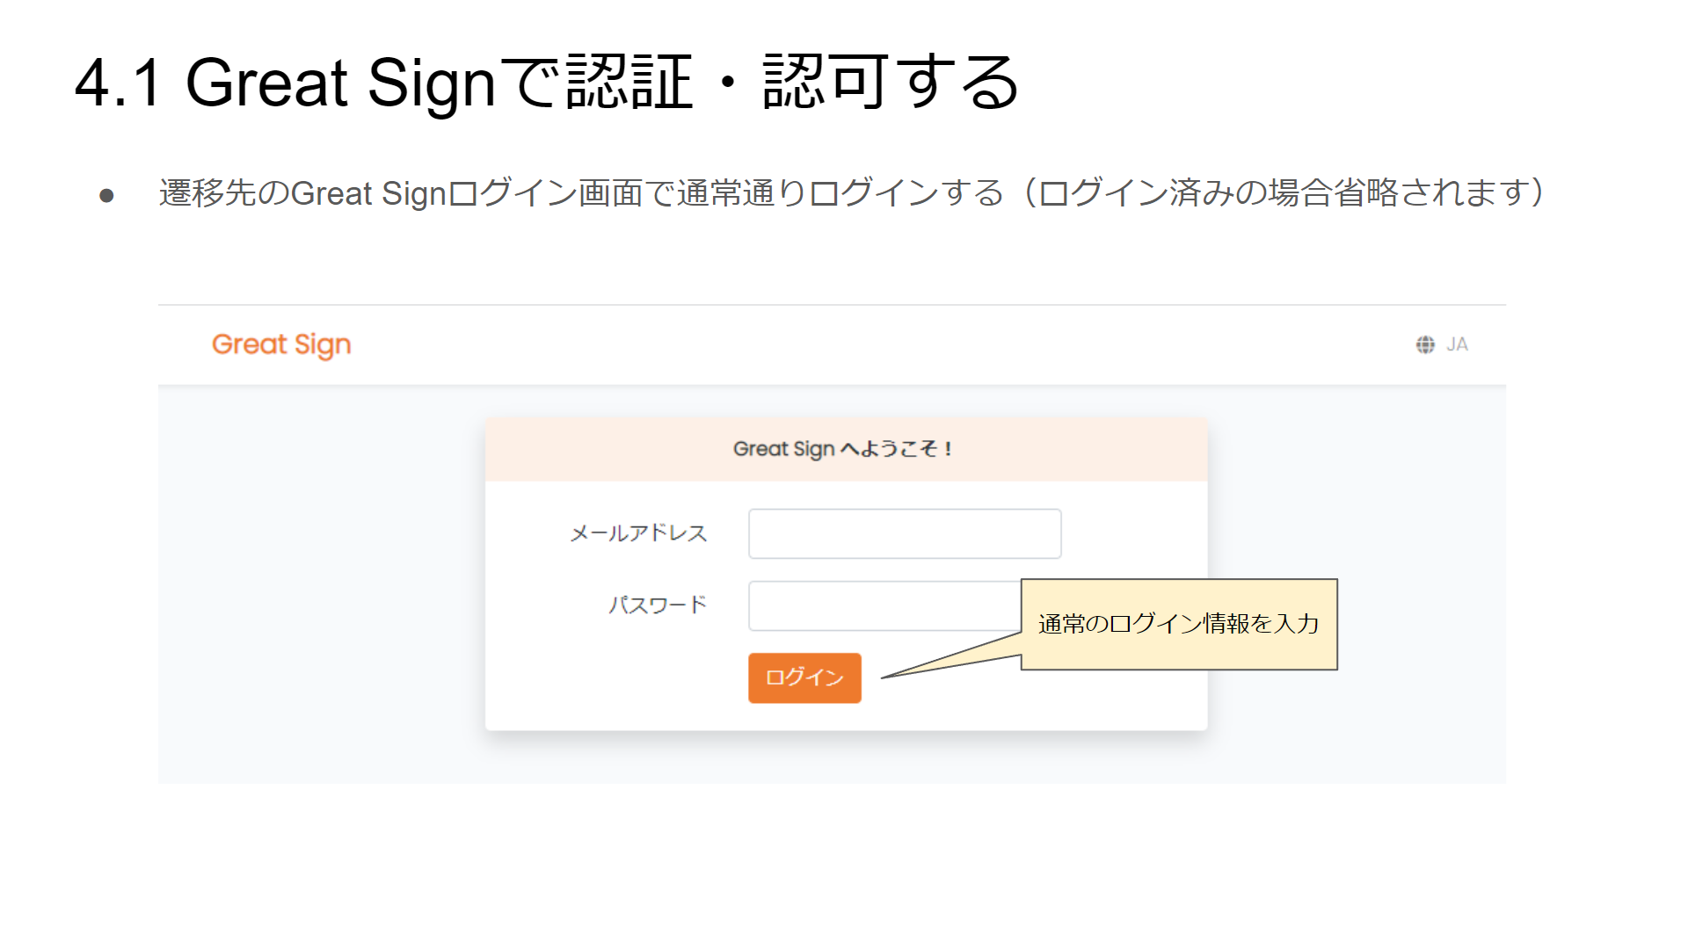The height and width of the screenshot is (949, 1688).
Task: Select the メールアドレス label text
Action: tap(638, 533)
